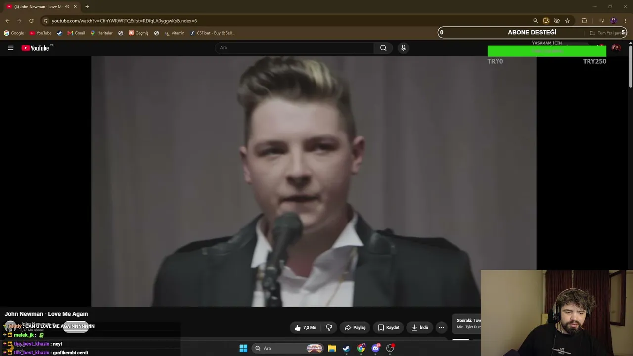Share the video via Paylaş
Viewport: 633px width, 356px height.
(355, 327)
